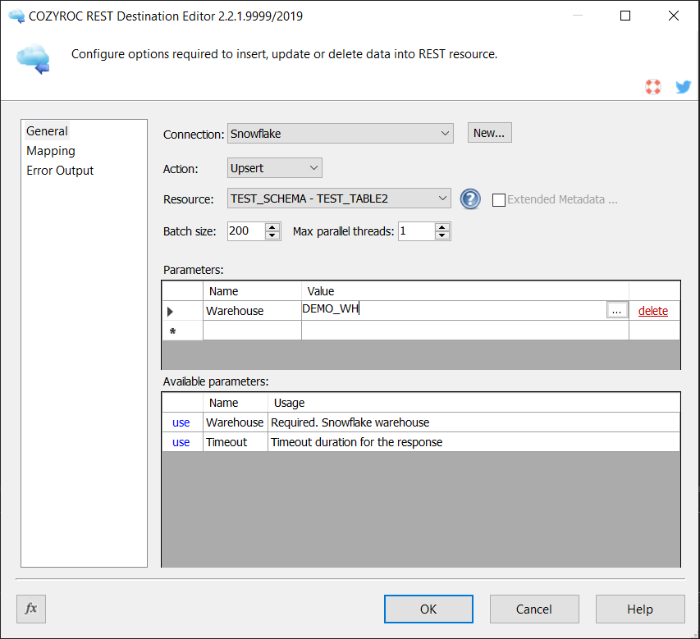Open the Help button
This screenshot has height=639, width=700.
pos(640,609)
